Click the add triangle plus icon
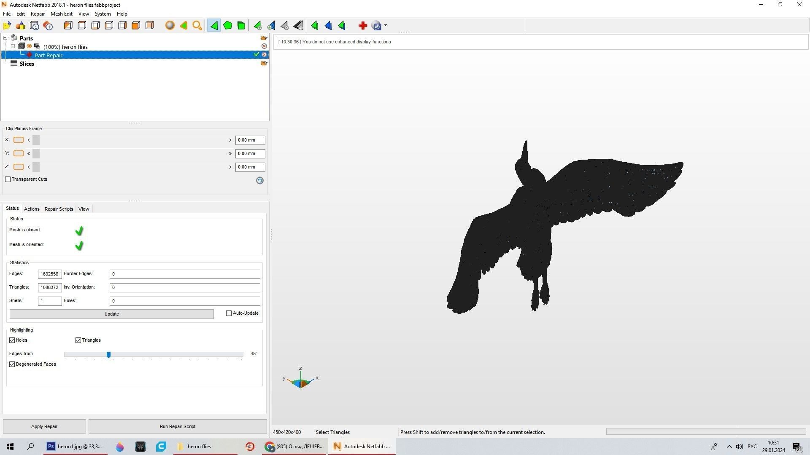Screen dimensions: 810x455 (x=257, y=26)
